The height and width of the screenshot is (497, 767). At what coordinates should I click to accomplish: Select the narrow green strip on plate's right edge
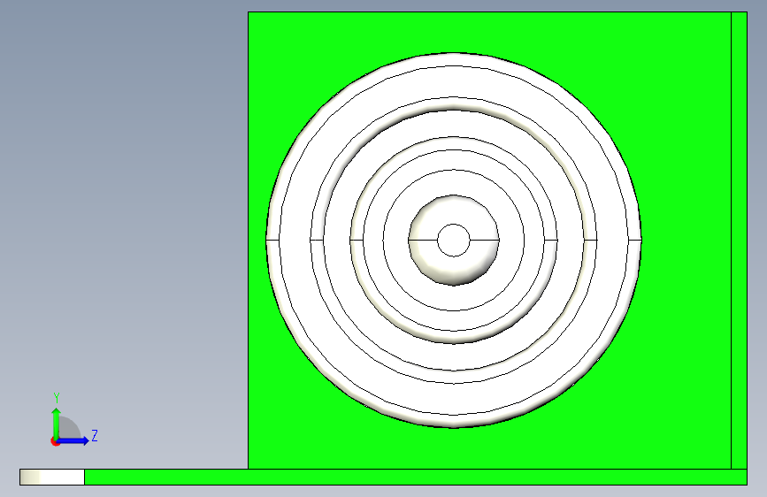739,241
